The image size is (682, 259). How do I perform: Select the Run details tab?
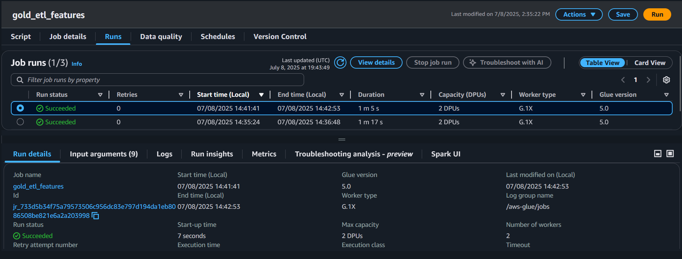coord(32,154)
